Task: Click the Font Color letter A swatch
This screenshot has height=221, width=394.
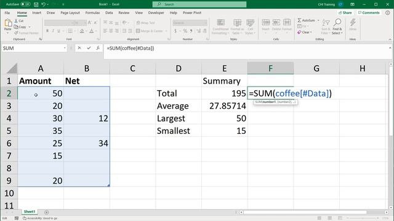Action: 92,31
